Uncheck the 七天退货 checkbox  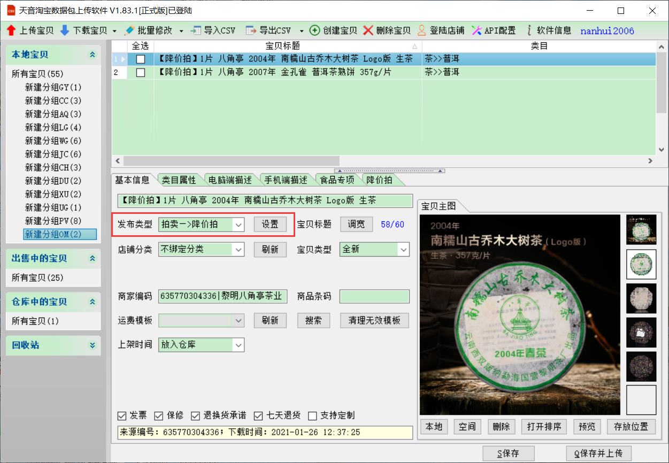[259, 416]
